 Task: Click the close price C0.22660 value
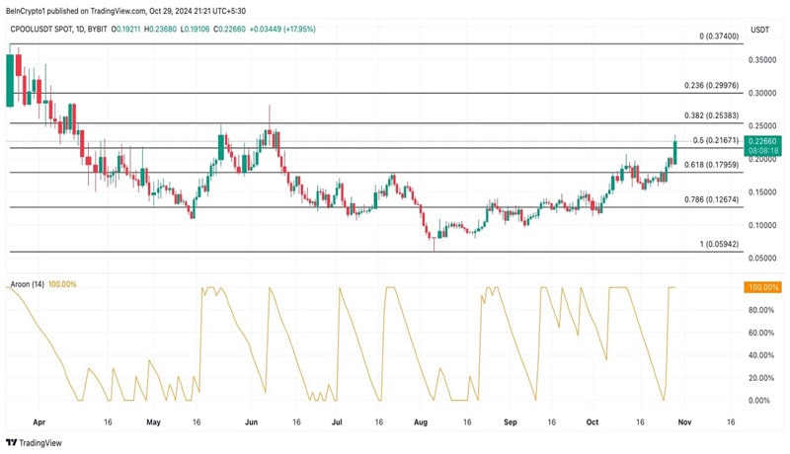pos(230,30)
